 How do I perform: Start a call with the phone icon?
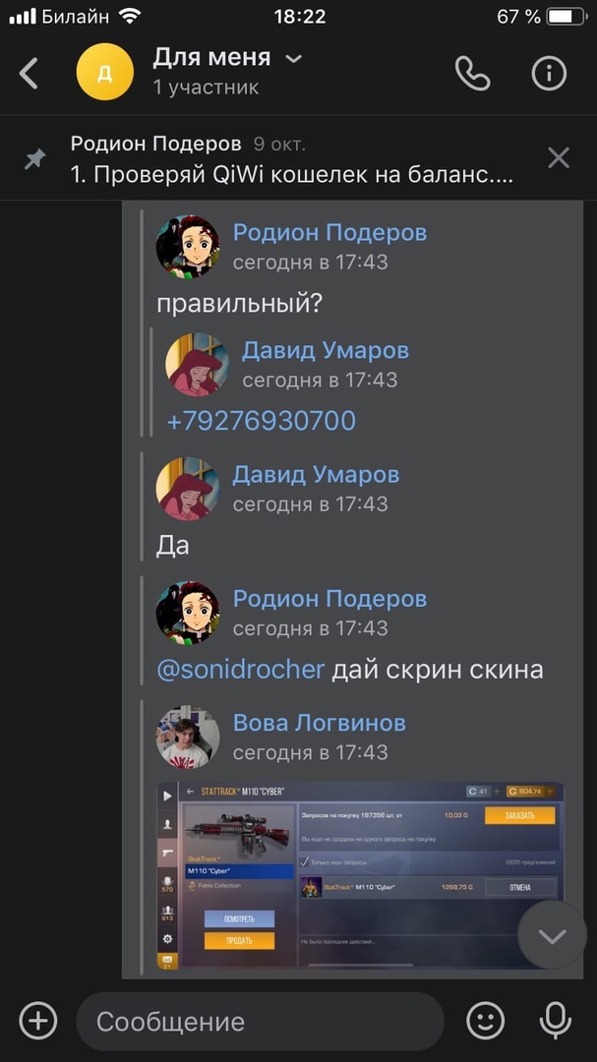tap(472, 73)
